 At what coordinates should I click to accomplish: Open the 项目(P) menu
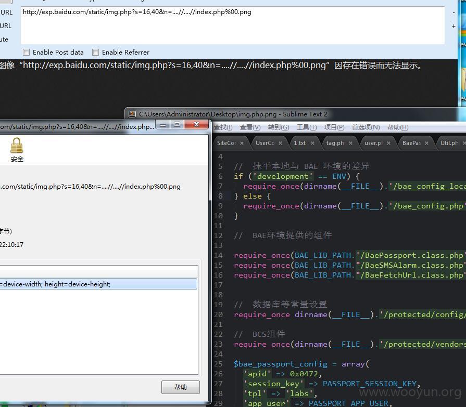pyautogui.click(x=334, y=127)
